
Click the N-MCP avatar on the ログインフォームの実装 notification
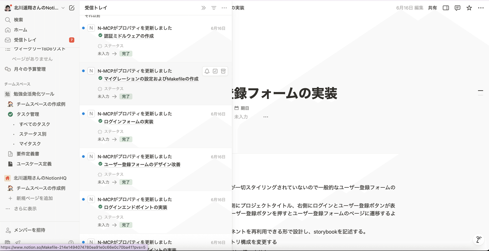point(91,114)
